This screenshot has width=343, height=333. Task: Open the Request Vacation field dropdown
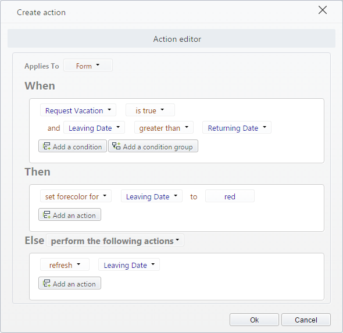(78, 110)
